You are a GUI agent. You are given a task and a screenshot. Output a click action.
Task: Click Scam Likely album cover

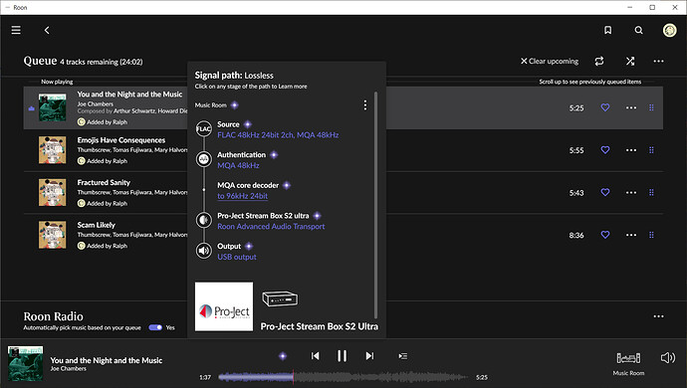[52, 235]
